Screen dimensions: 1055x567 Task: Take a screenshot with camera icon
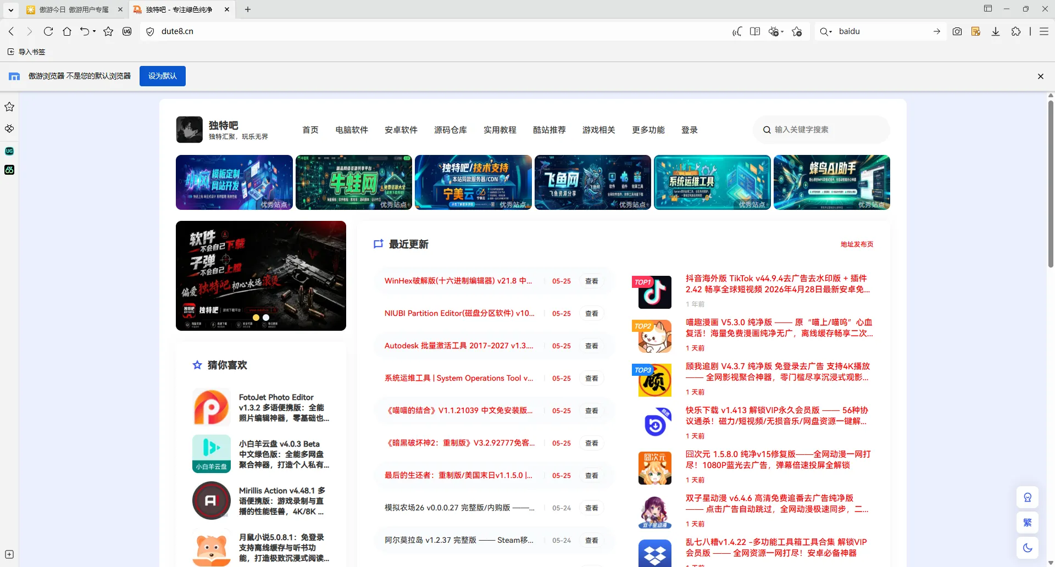tap(957, 31)
